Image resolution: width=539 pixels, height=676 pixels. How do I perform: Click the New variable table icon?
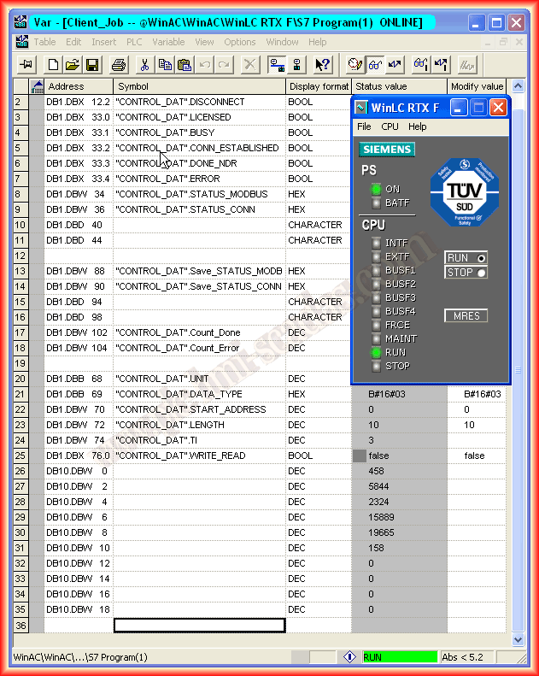click(54, 64)
